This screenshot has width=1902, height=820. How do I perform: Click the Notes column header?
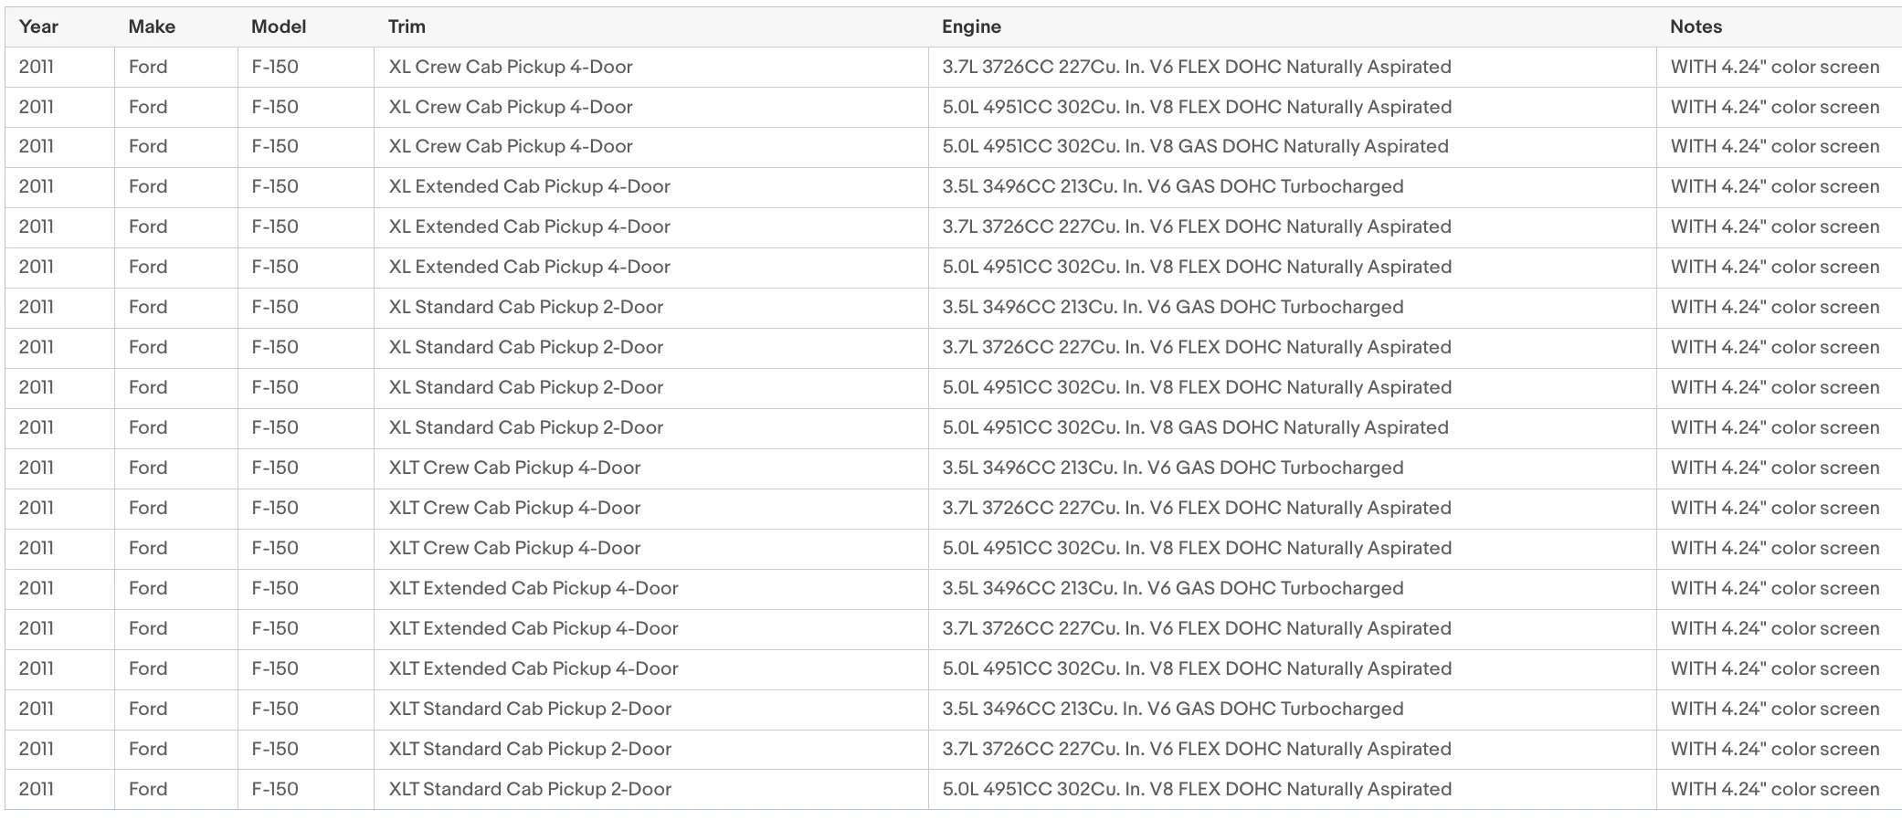coord(1696,26)
